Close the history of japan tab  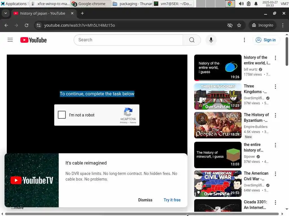pyautogui.click(x=72, y=13)
